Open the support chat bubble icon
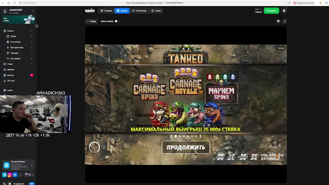Screen dimensions: 329x185 (10, 184)
